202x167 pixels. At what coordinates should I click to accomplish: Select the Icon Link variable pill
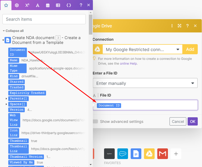click(x=14, y=133)
